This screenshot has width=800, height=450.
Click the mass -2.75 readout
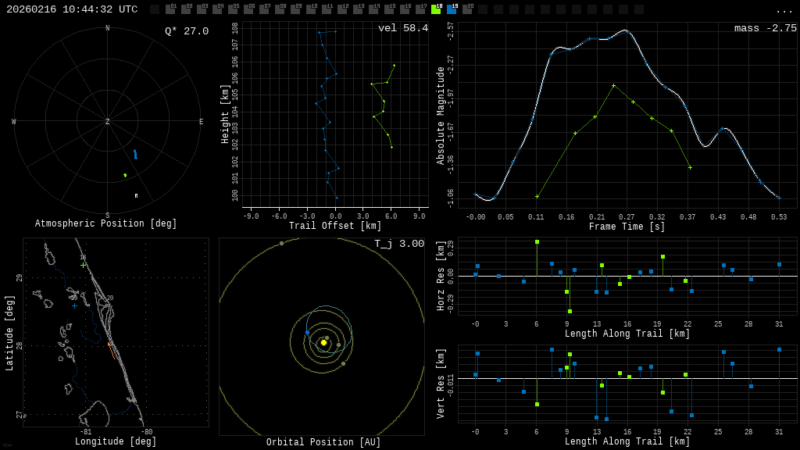point(765,29)
